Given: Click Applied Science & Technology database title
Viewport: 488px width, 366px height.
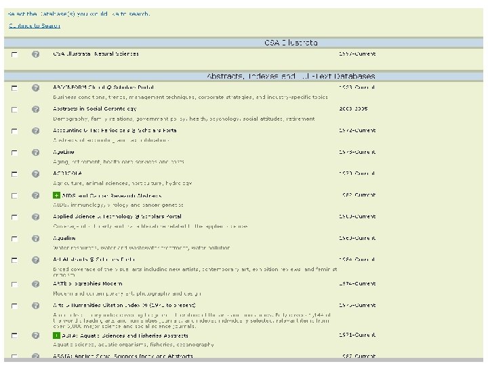Looking at the screenshot, I should (117, 217).
